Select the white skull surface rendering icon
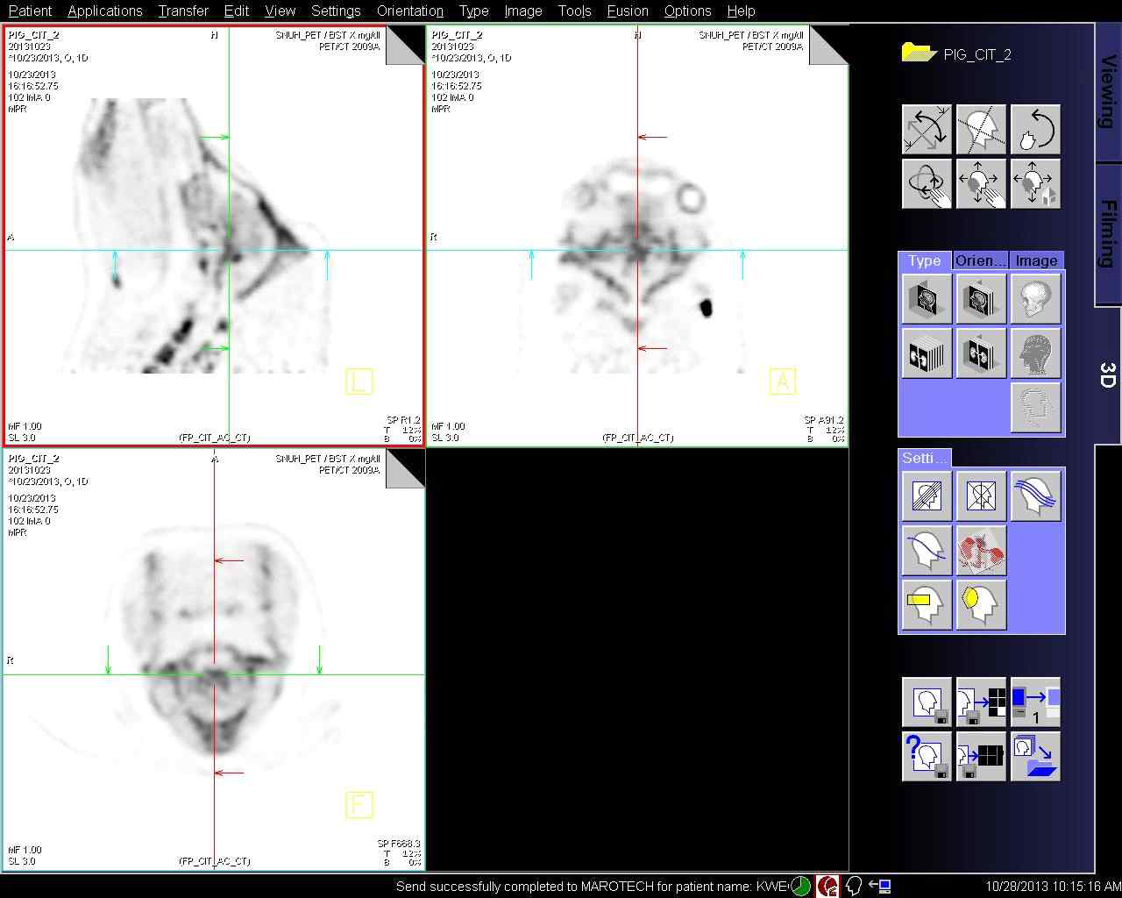Image resolution: width=1122 pixels, height=898 pixels. pyautogui.click(x=1035, y=299)
